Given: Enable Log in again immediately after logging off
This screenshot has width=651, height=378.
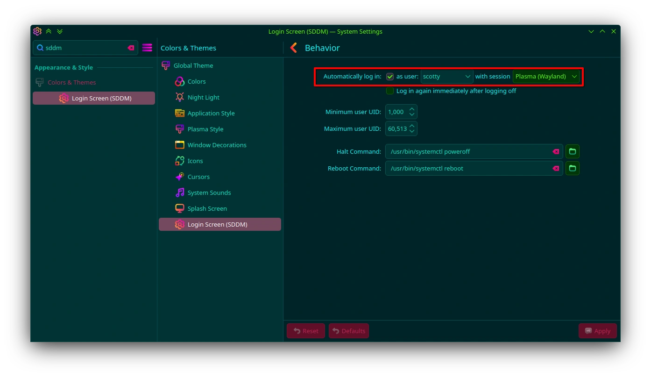Looking at the screenshot, I should pyautogui.click(x=390, y=91).
